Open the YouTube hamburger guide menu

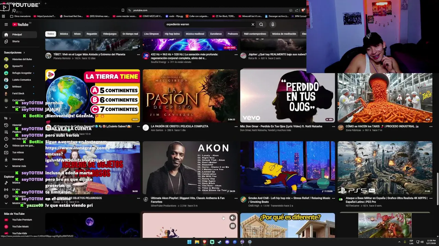point(6,24)
